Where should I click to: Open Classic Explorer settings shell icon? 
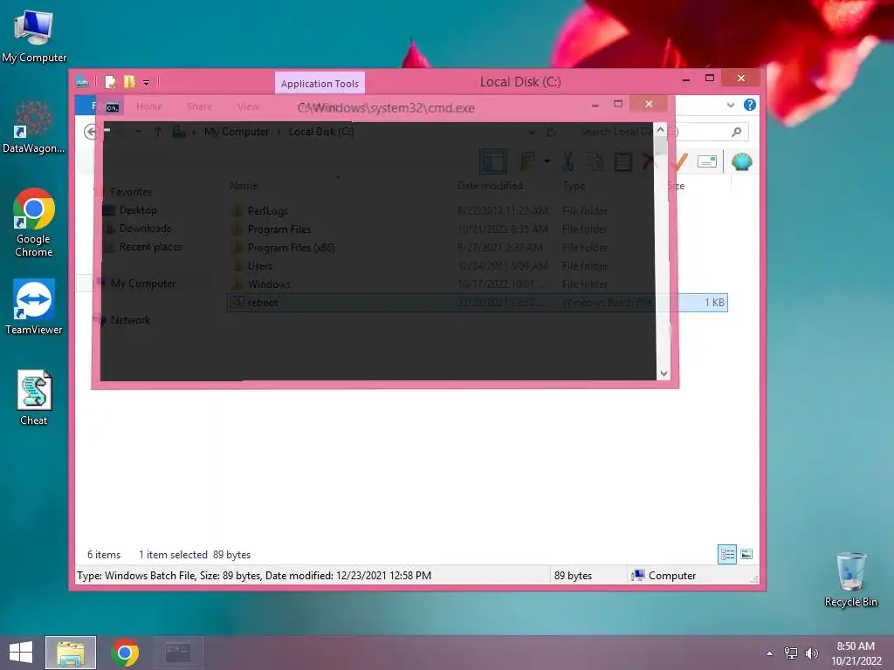tap(742, 161)
